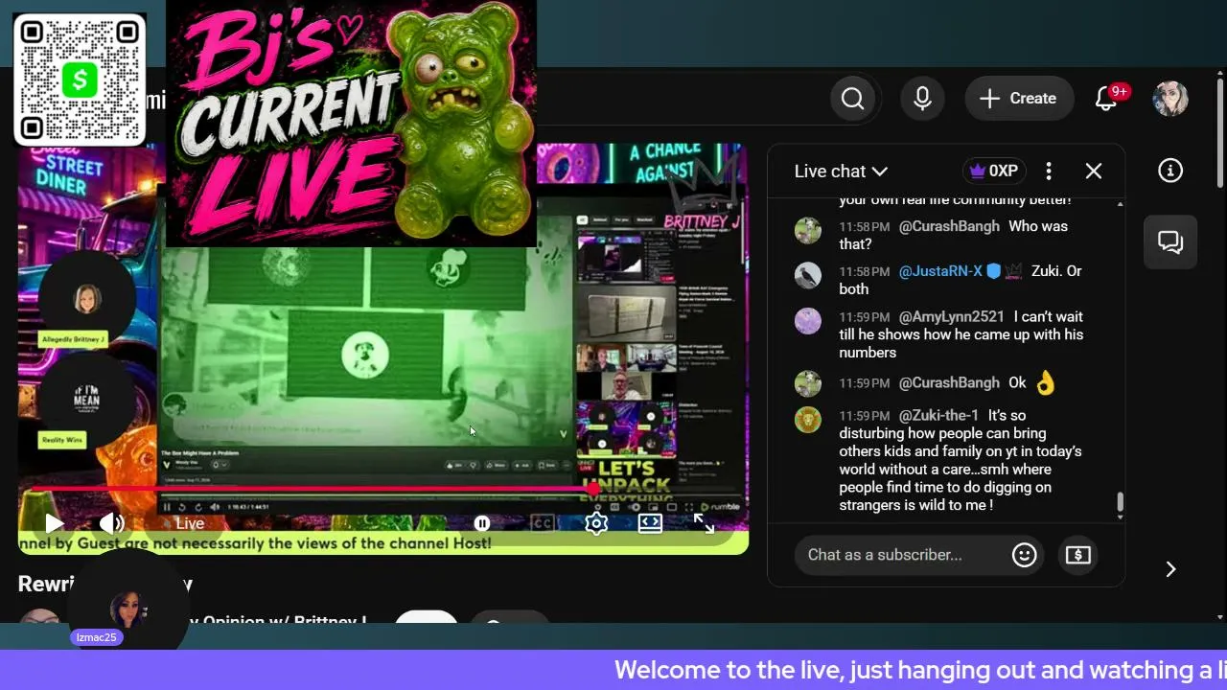This screenshot has height=690, width=1227.
Task: Click the '11:58 PM' timestamp on @JustaRN-X message
Action: coord(865,272)
